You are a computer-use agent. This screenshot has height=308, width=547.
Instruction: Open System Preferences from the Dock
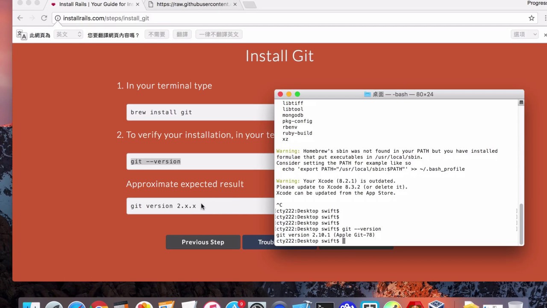coord(257,305)
